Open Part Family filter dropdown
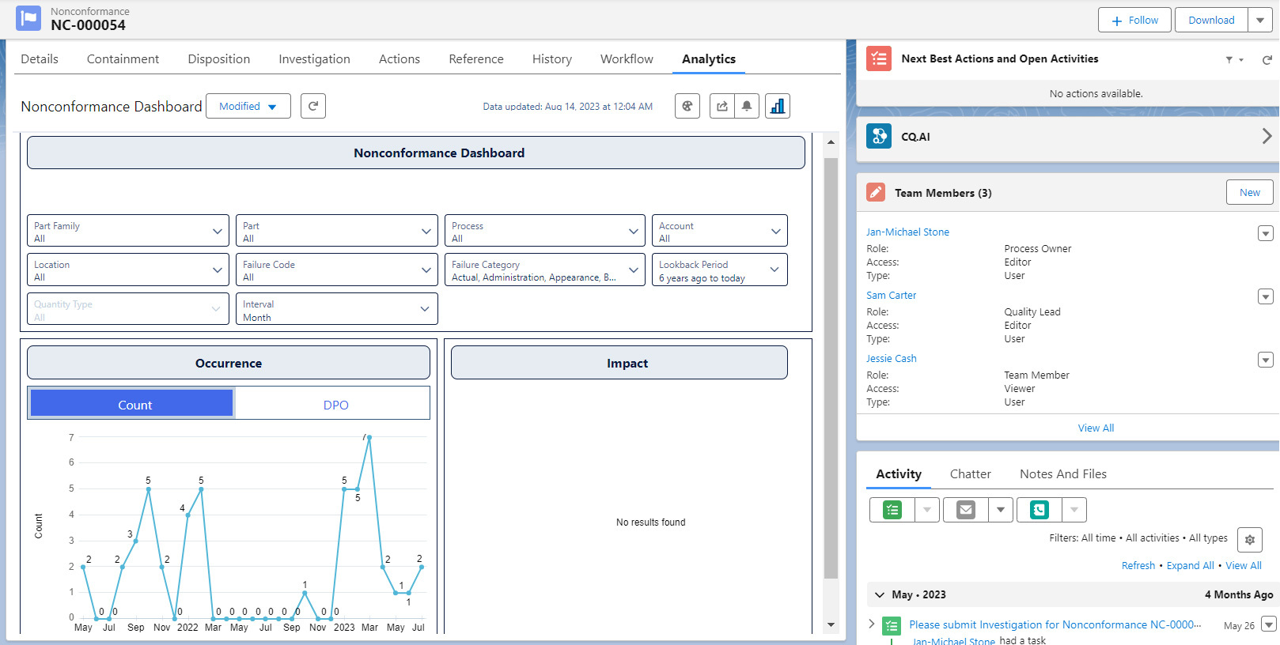This screenshot has height=645, width=1280. [x=128, y=231]
